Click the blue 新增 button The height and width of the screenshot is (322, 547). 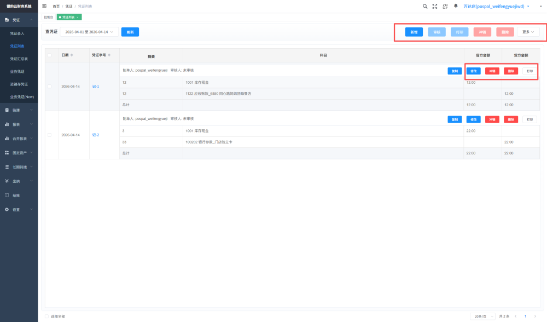(414, 32)
